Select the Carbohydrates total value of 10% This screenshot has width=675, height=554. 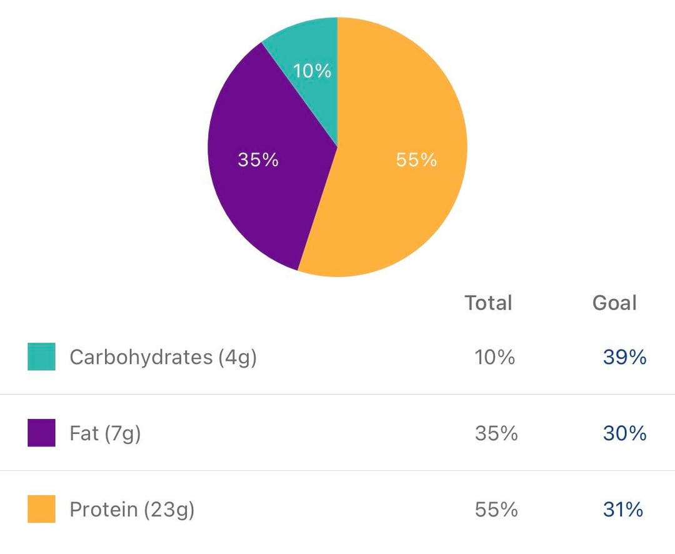click(x=494, y=357)
